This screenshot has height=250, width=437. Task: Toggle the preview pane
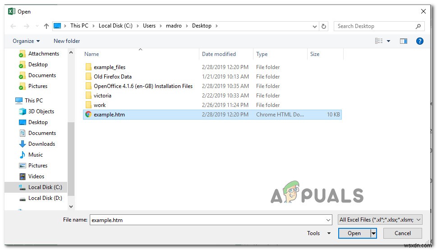pyautogui.click(x=404, y=42)
